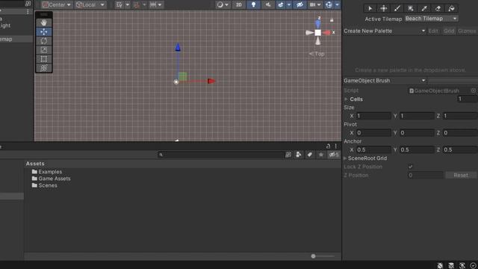Screen dimensions: 478x269
Task: Open the Gizmos dropdown arrow
Action: click(x=337, y=4)
